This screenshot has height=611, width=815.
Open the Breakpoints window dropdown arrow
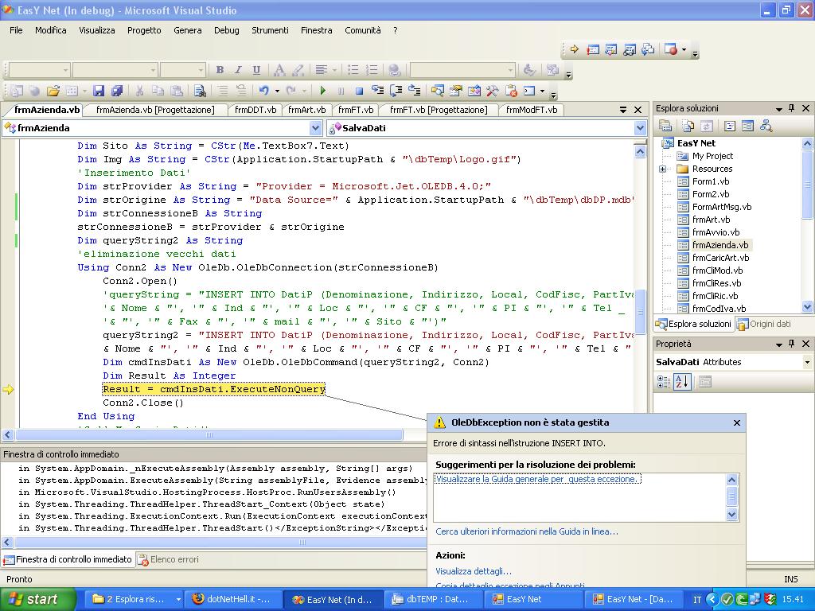[x=684, y=49]
